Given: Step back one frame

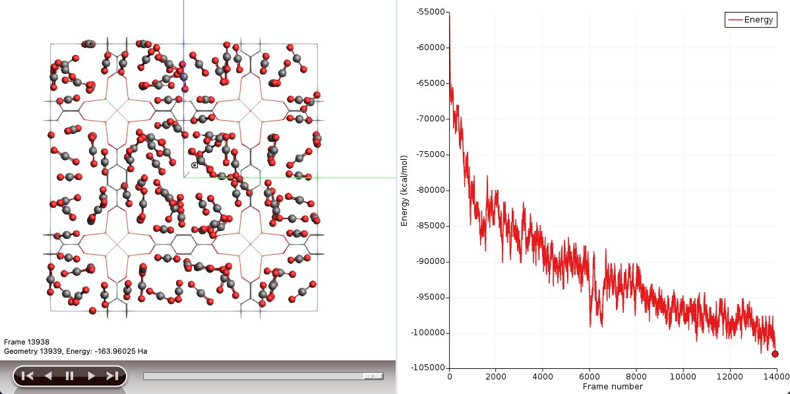Looking at the screenshot, I should 48,376.
